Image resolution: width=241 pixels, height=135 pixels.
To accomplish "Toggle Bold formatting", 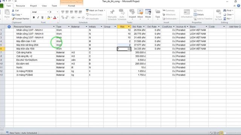I will coord(34,18).
